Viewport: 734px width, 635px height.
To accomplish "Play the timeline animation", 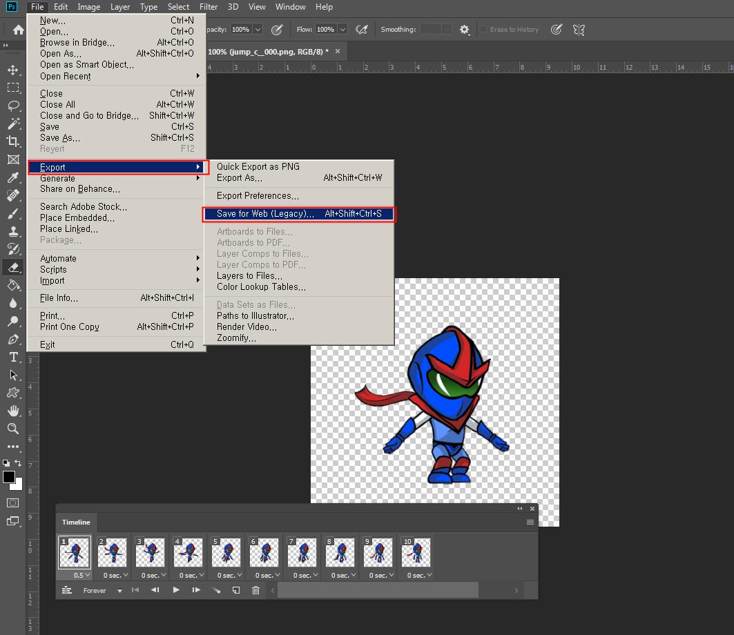I will click(x=176, y=590).
